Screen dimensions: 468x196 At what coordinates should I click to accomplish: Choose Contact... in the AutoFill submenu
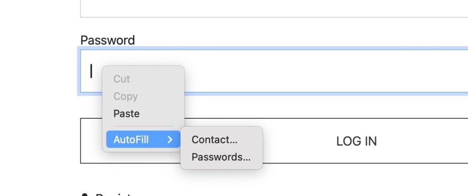(214, 140)
